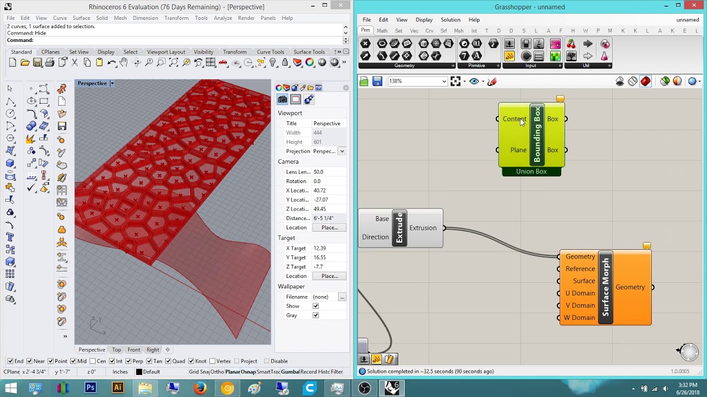Expand the Util panel in Grasshopper ribbon

tap(610, 66)
